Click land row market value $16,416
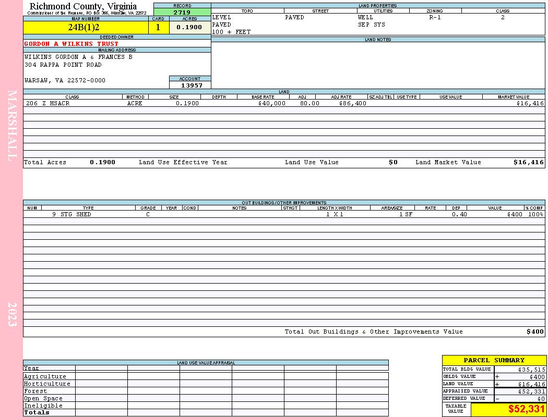 [530, 103]
